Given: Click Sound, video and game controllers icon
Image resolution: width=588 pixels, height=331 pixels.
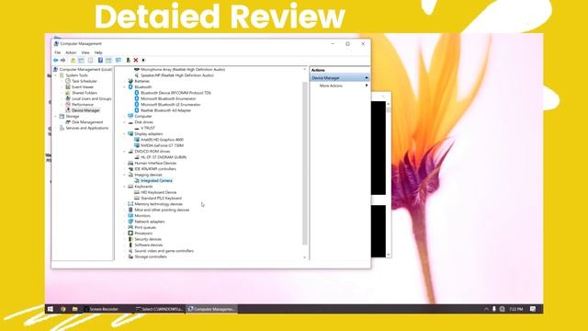Looking at the screenshot, I should pyautogui.click(x=130, y=251).
